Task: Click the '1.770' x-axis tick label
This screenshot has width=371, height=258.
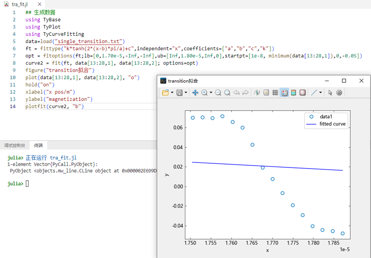Action: (x=273, y=243)
